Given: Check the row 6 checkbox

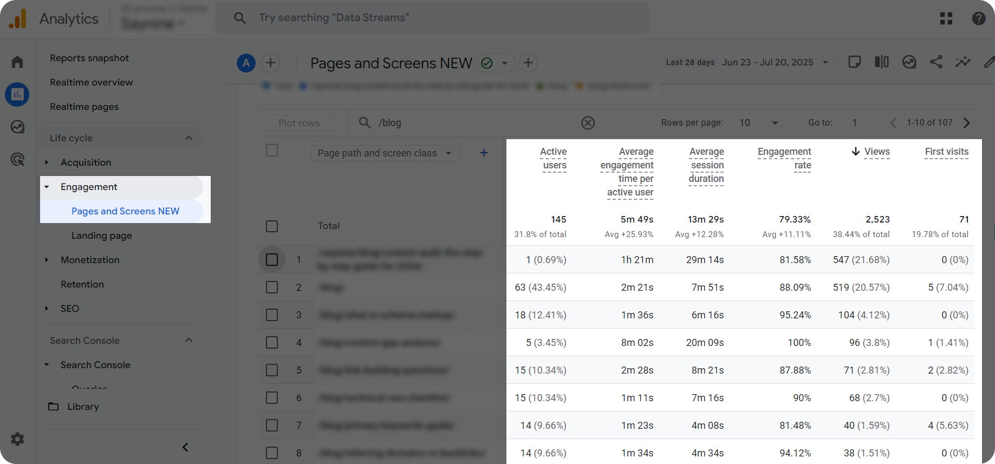Looking at the screenshot, I should [272, 397].
